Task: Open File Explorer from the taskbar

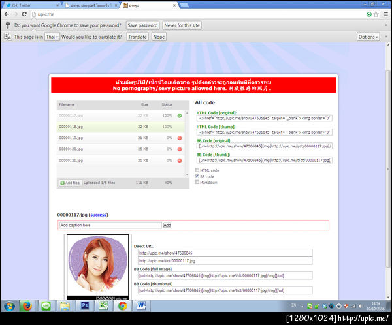Action: pyautogui.click(x=65, y=306)
